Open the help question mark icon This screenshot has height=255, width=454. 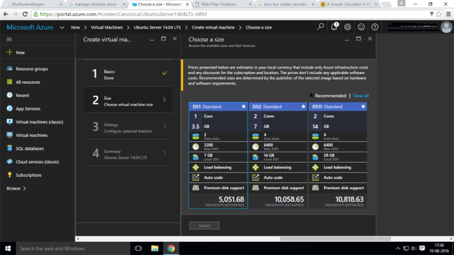click(374, 27)
